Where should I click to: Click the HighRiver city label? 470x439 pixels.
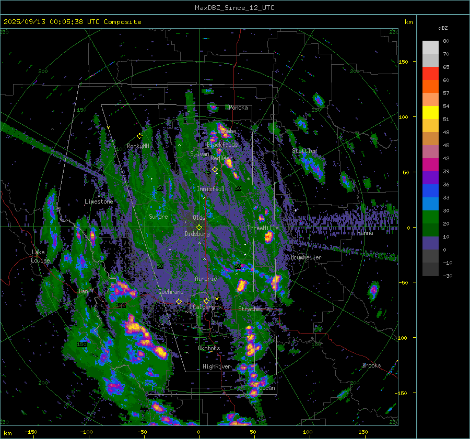217,366
